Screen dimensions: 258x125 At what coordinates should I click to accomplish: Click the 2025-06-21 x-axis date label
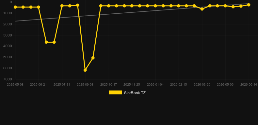tap(38, 85)
